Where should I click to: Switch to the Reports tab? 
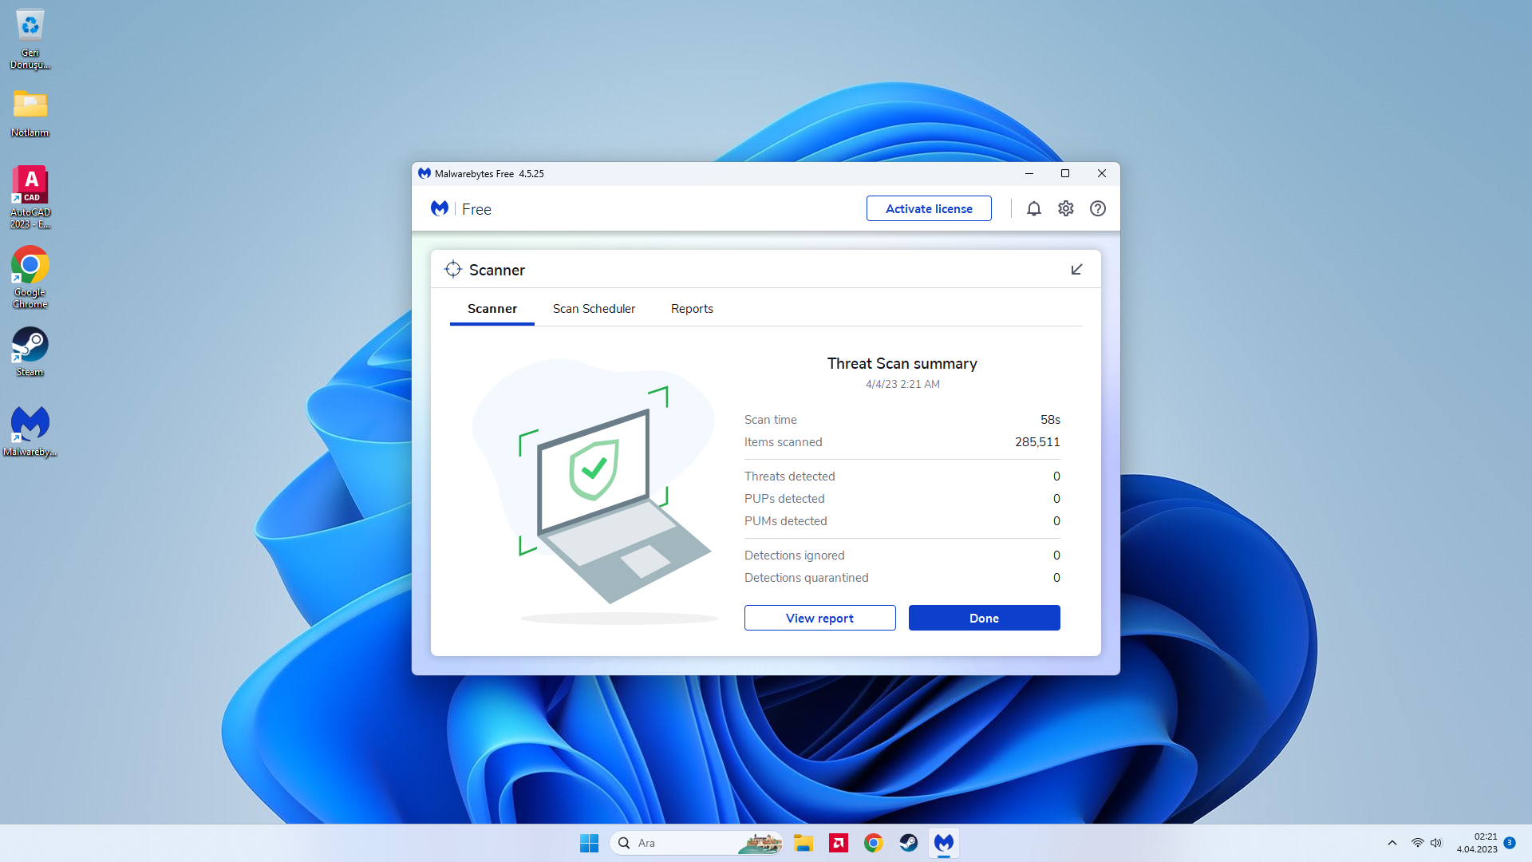coord(692,309)
